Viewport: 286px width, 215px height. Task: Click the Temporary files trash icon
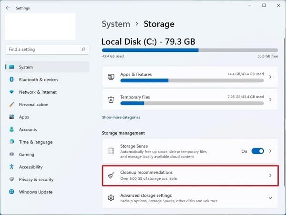click(x=111, y=99)
